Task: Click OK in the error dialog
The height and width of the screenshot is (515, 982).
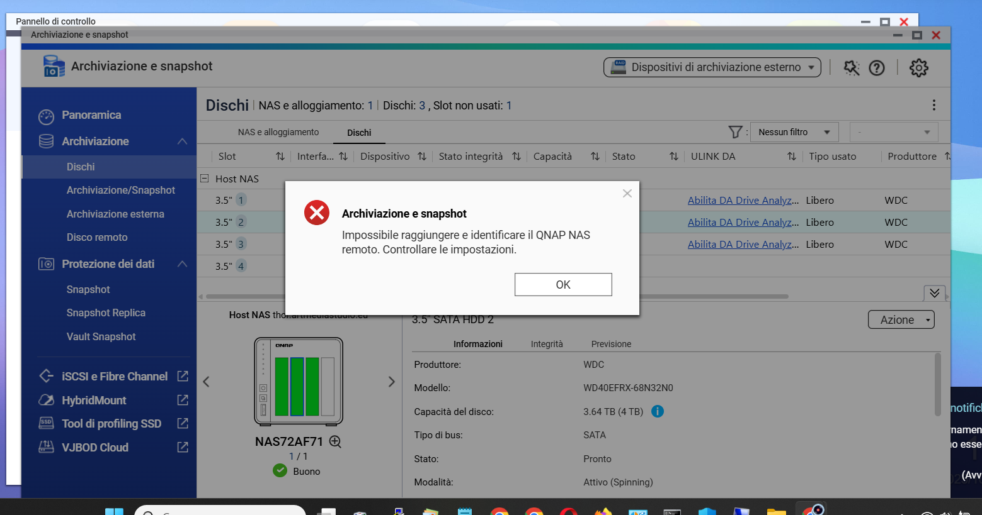Action: [x=562, y=284]
